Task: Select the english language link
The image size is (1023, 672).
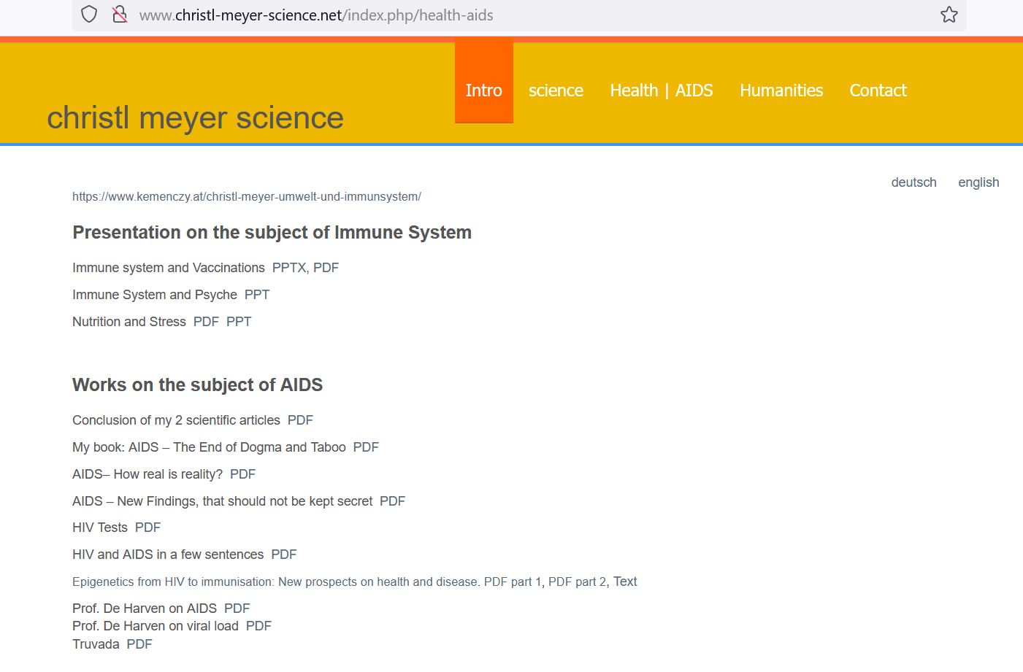Action: [978, 182]
